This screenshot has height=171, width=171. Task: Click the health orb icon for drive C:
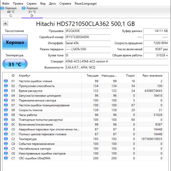click(3, 8)
